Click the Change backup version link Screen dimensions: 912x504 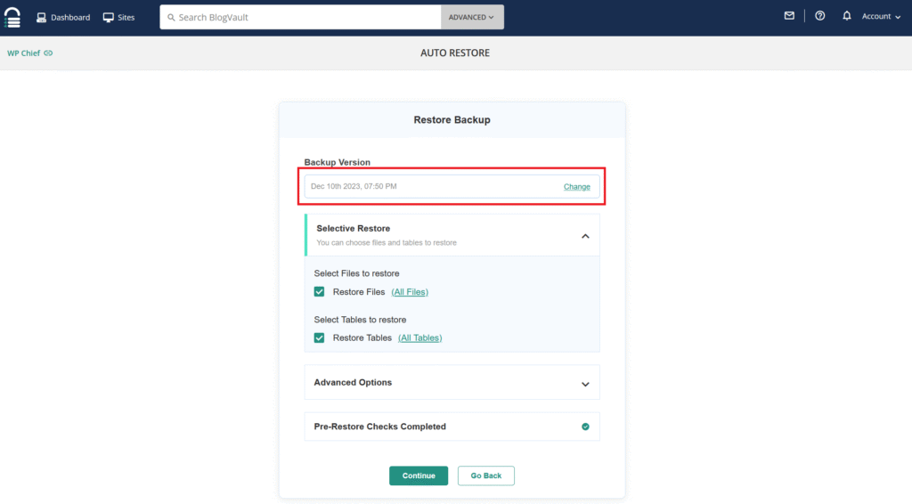(x=576, y=187)
